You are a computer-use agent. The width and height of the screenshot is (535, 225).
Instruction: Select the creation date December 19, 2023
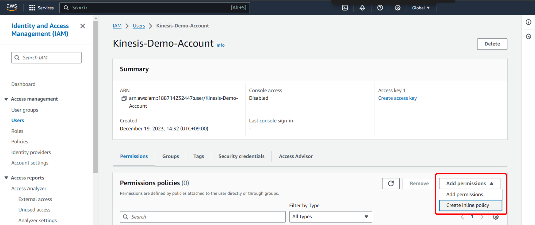click(164, 129)
